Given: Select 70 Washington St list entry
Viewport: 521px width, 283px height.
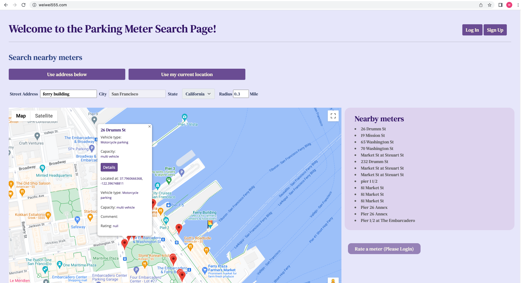Looking at the screenshot, I should click(377, 149).
